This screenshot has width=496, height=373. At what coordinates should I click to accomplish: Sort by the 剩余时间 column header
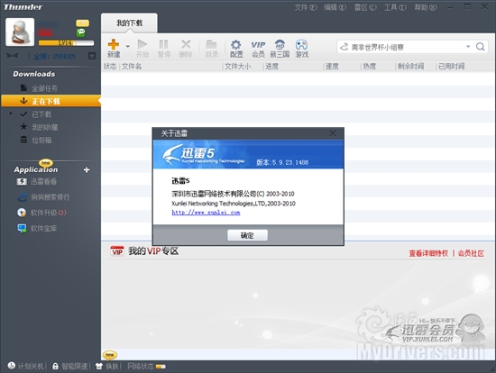click(410, 67)
